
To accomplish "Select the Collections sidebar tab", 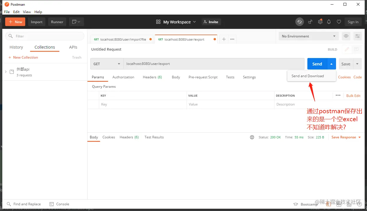I will click(45, 47).
